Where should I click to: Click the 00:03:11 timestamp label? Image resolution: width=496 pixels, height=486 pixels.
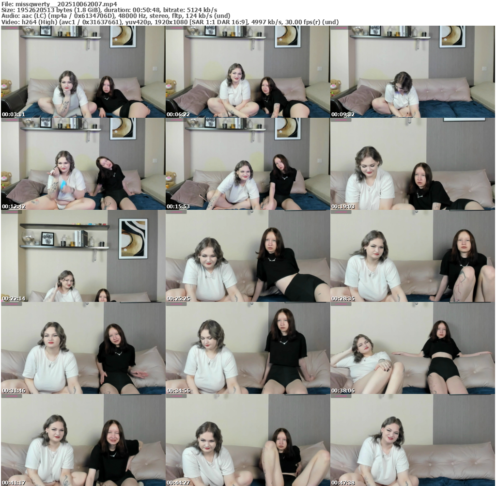tap(14, 114)
